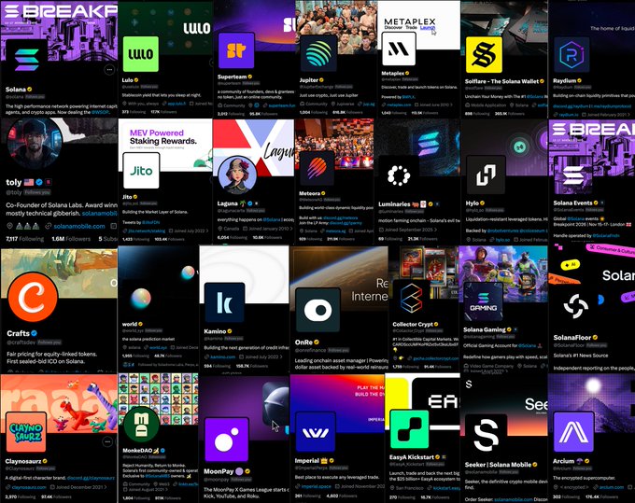Select the Kamino logo avatar

point(224,302)
